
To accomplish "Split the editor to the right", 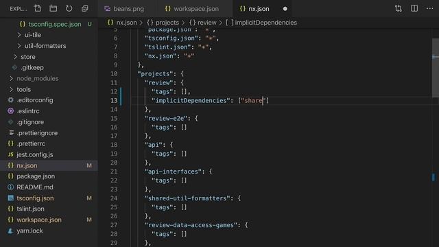I will pyautogui.click(x=414, y=8).
